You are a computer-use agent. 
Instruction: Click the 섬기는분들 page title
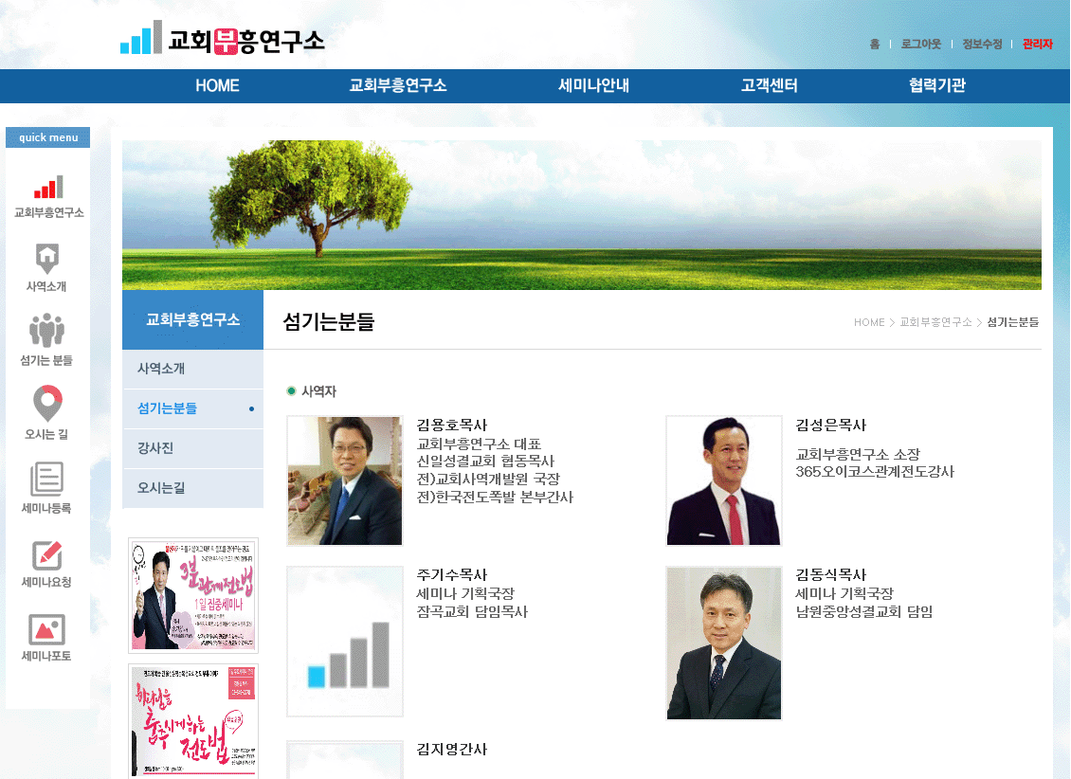click(329, 321)
